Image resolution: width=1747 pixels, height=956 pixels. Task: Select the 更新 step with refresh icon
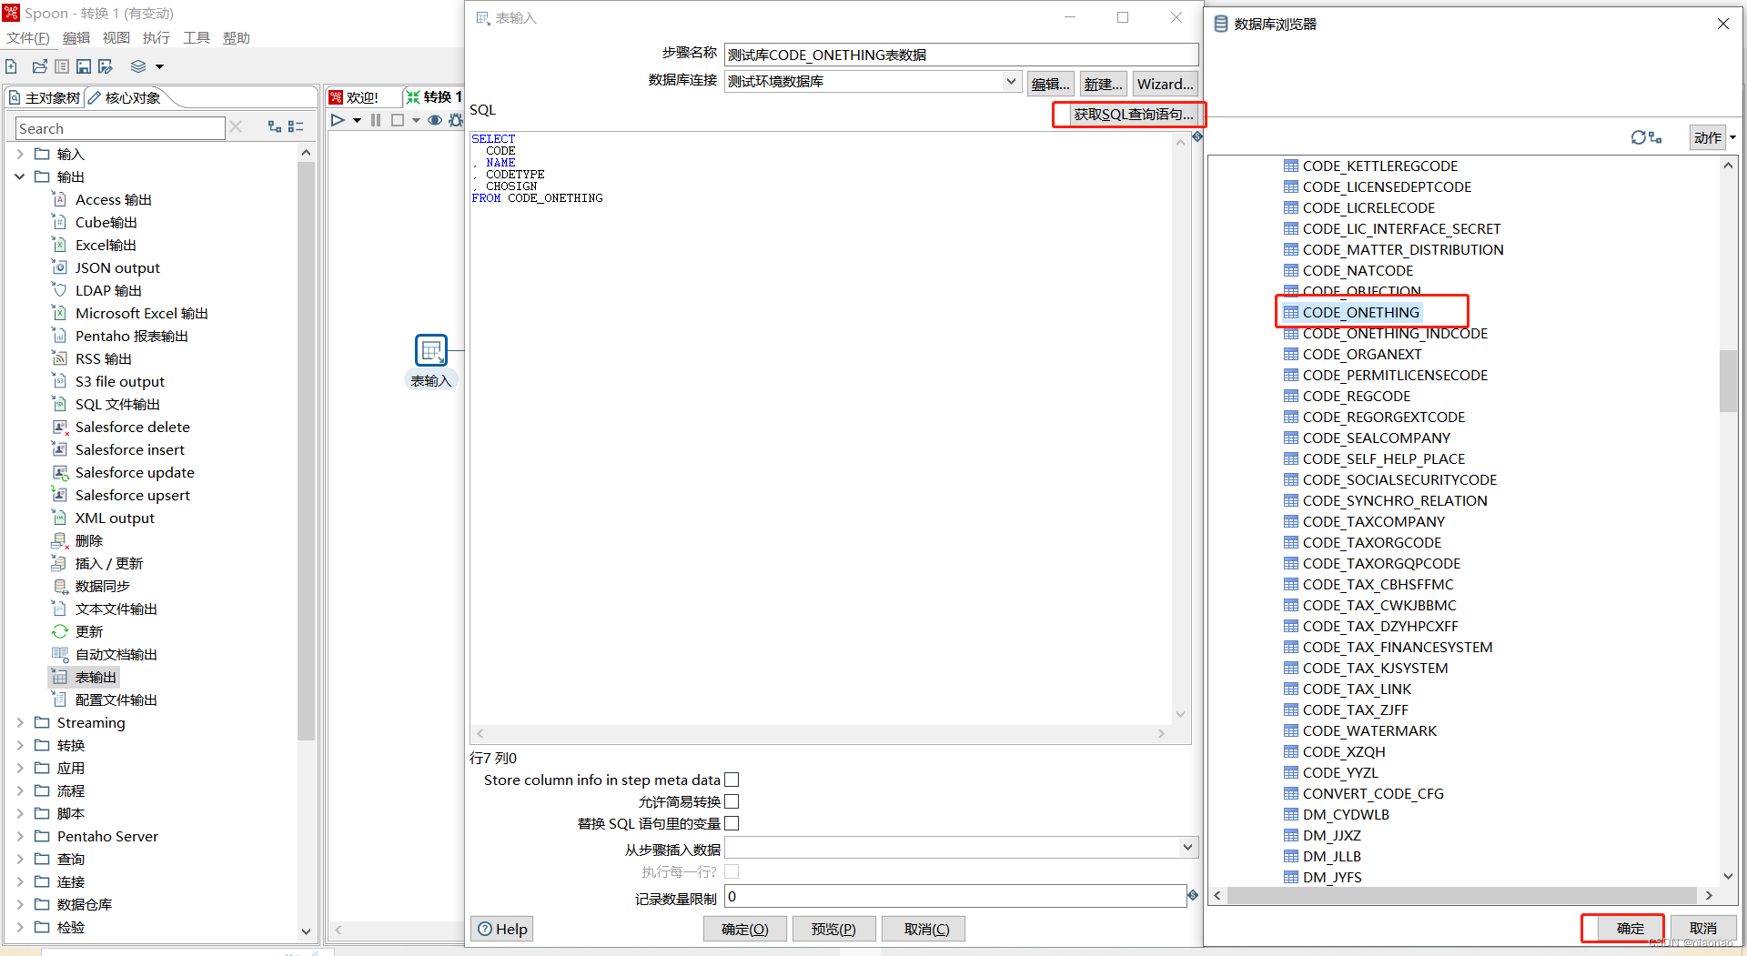[88, 631]
